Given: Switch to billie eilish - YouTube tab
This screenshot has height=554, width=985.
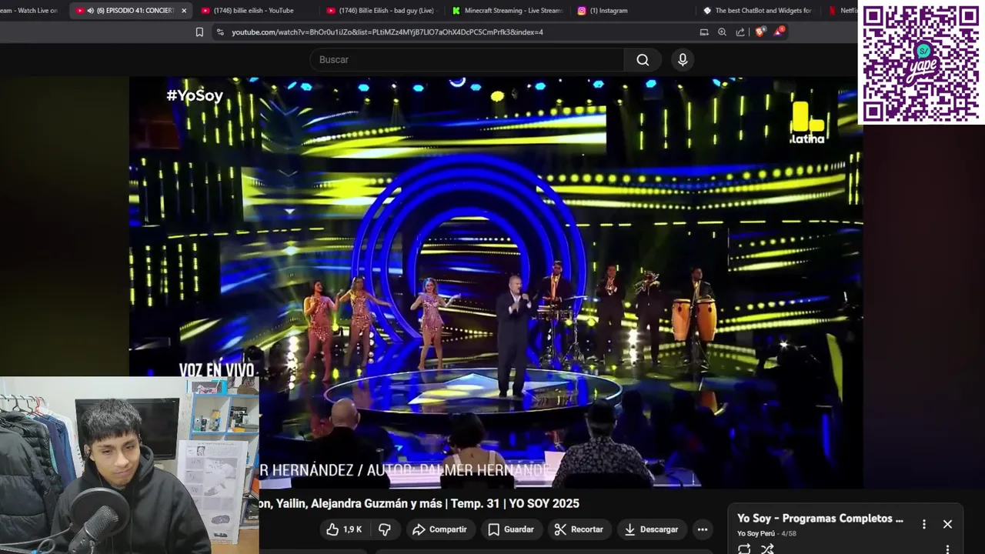Looking at the screenshot, I should 254,11.
